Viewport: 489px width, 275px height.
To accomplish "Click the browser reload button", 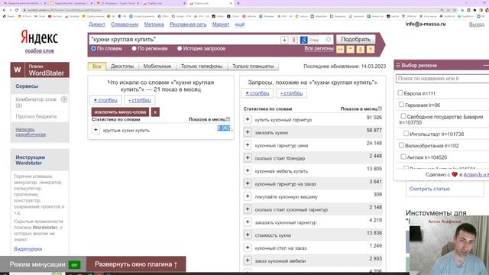I will (x=17, y=10).
